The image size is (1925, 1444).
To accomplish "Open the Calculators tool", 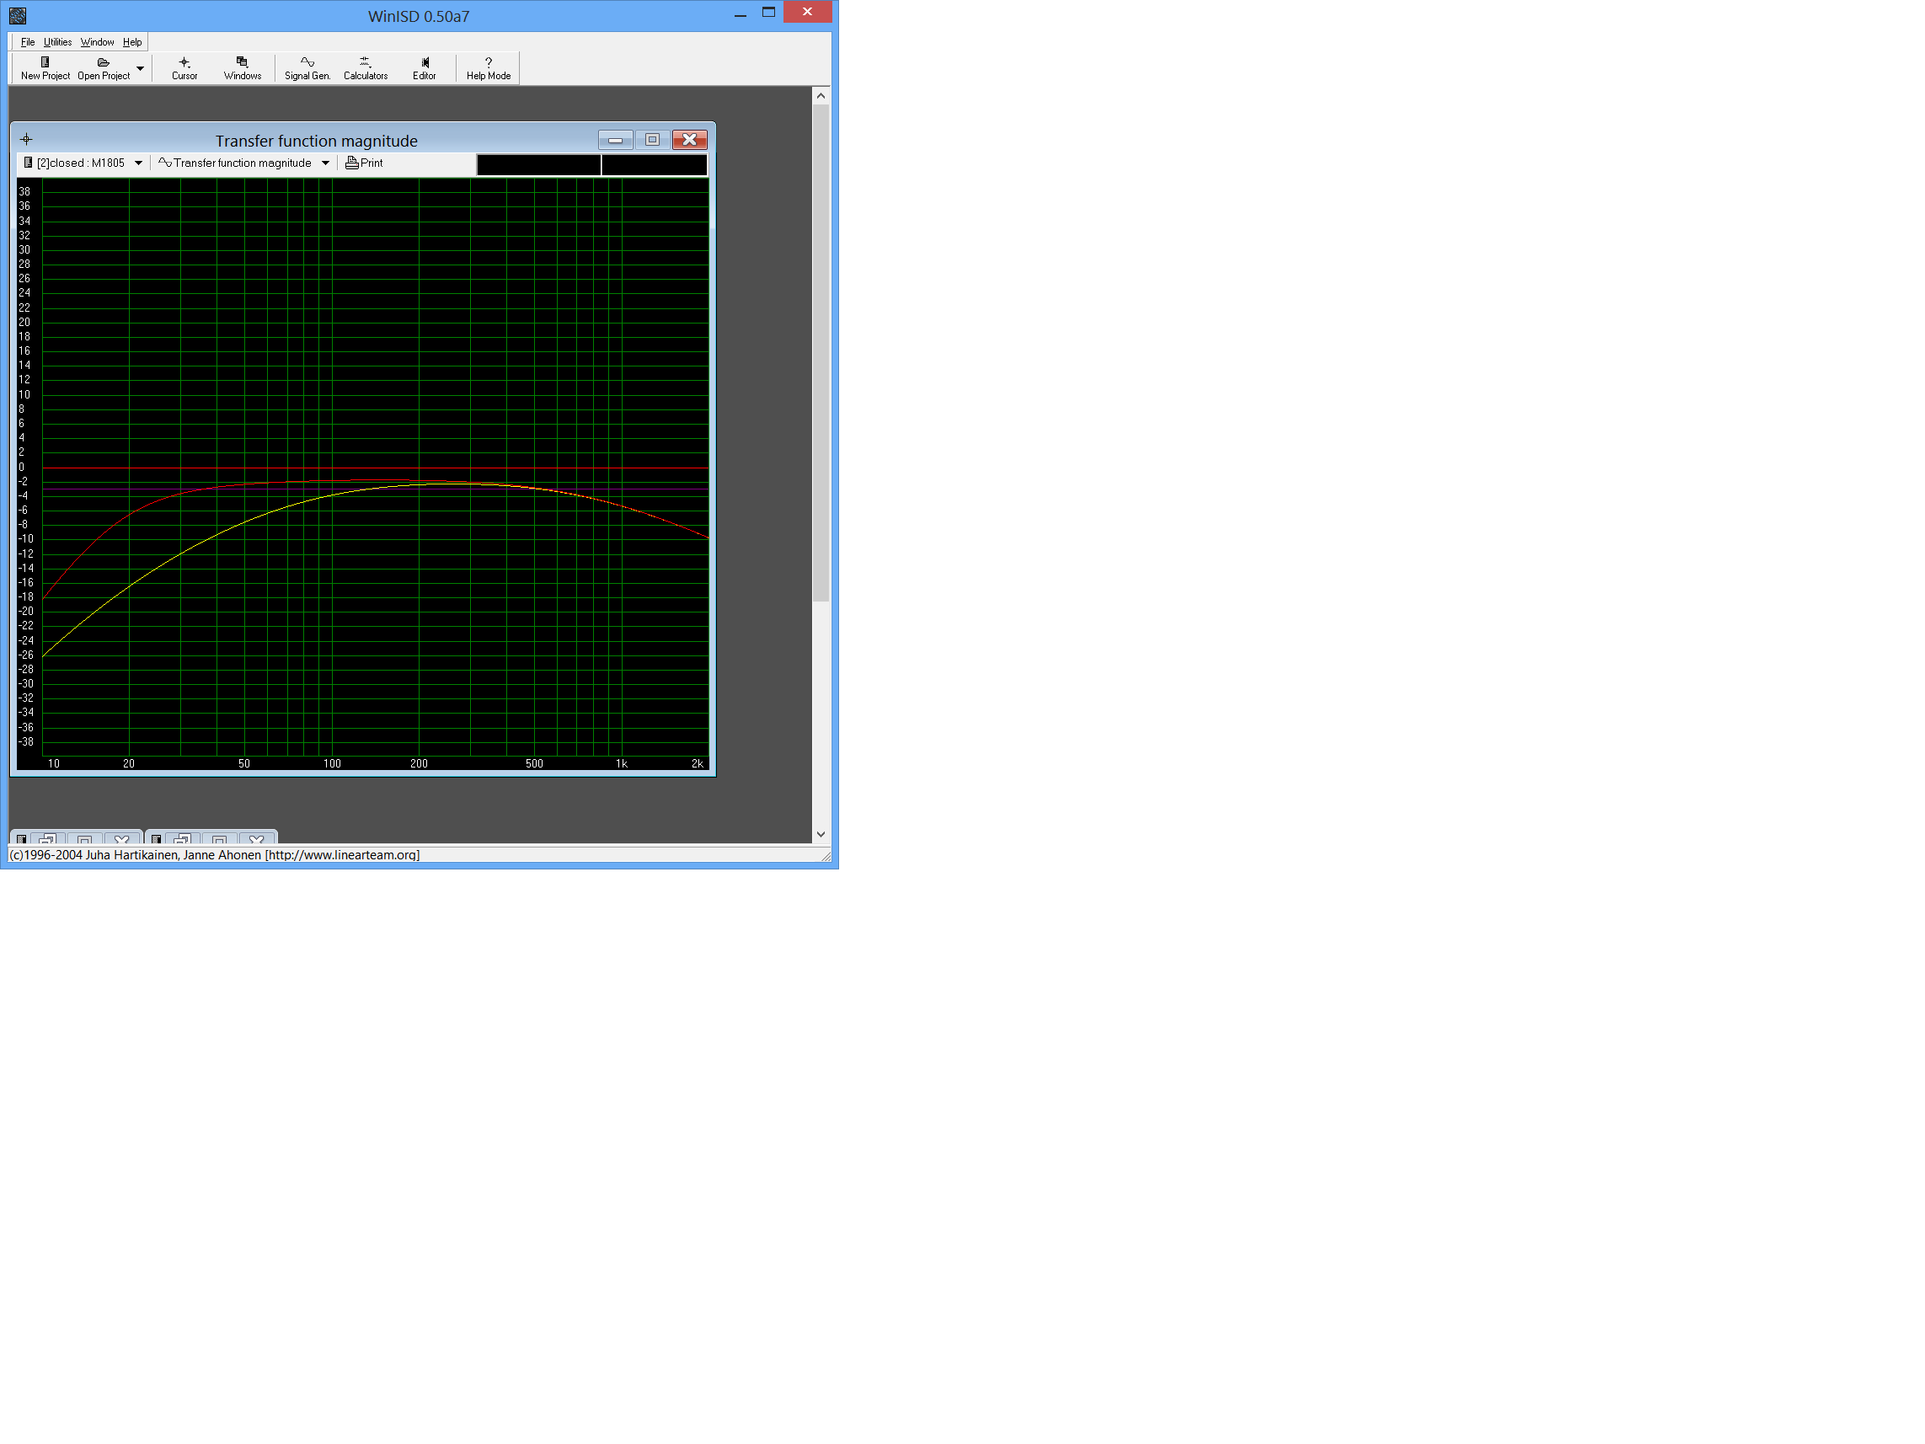I will pos(366,68).
